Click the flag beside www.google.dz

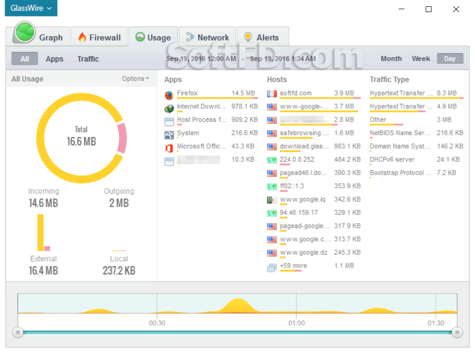pos(272,253)
